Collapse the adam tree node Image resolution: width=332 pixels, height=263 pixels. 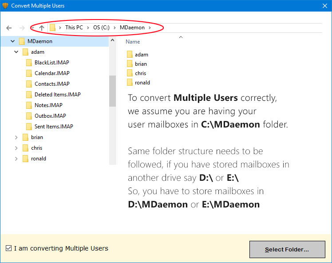tap(16, 52)
